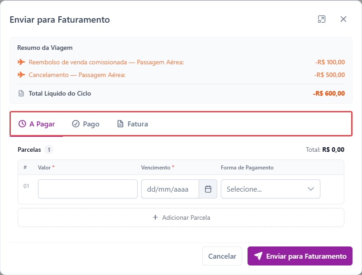Click the Total: R$ 0,00 value

(x=325, y=150)
